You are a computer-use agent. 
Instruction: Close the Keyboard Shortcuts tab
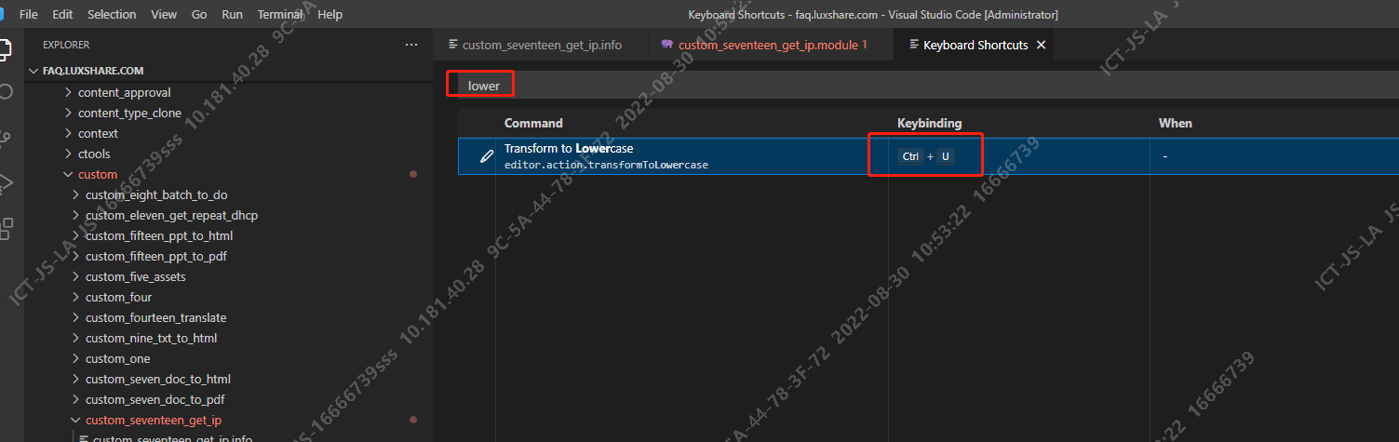pos(1041,45)
